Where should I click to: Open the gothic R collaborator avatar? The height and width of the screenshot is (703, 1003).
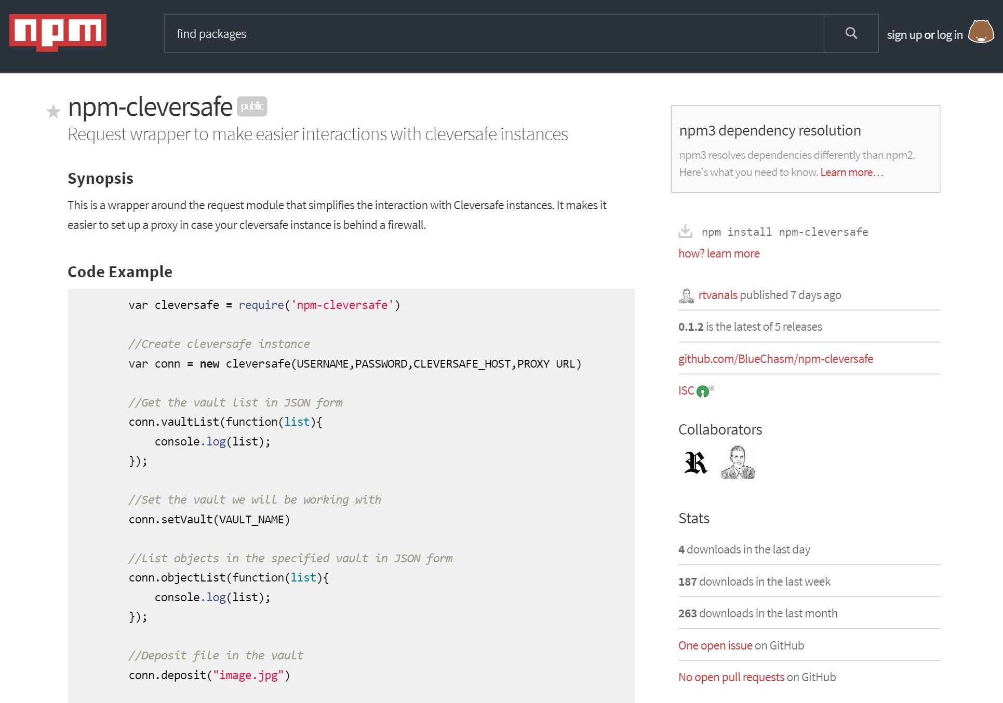[696, 462]
